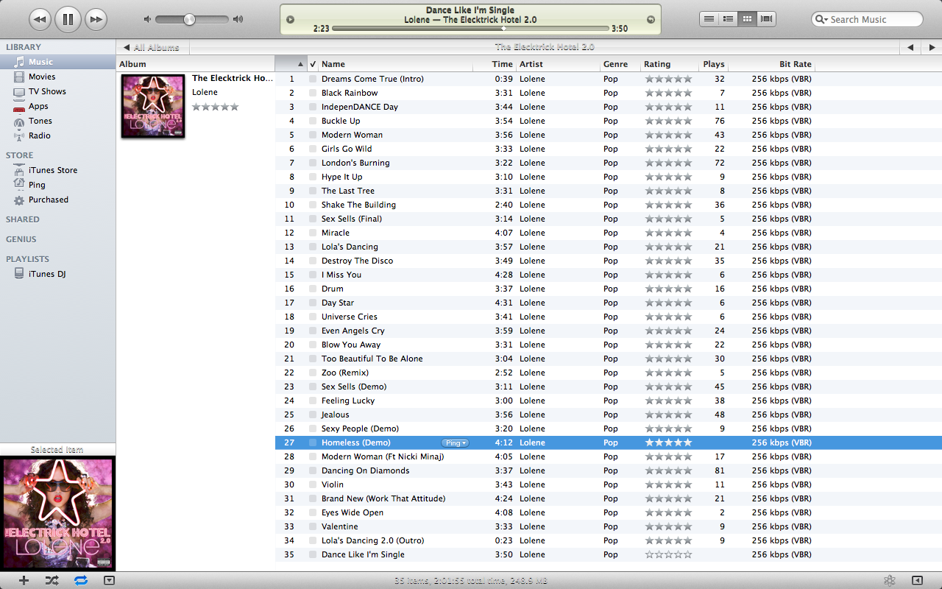Click the high volume speaker icon
The height and width of the screenshot is (589, 942).
(x=238, y=19)
